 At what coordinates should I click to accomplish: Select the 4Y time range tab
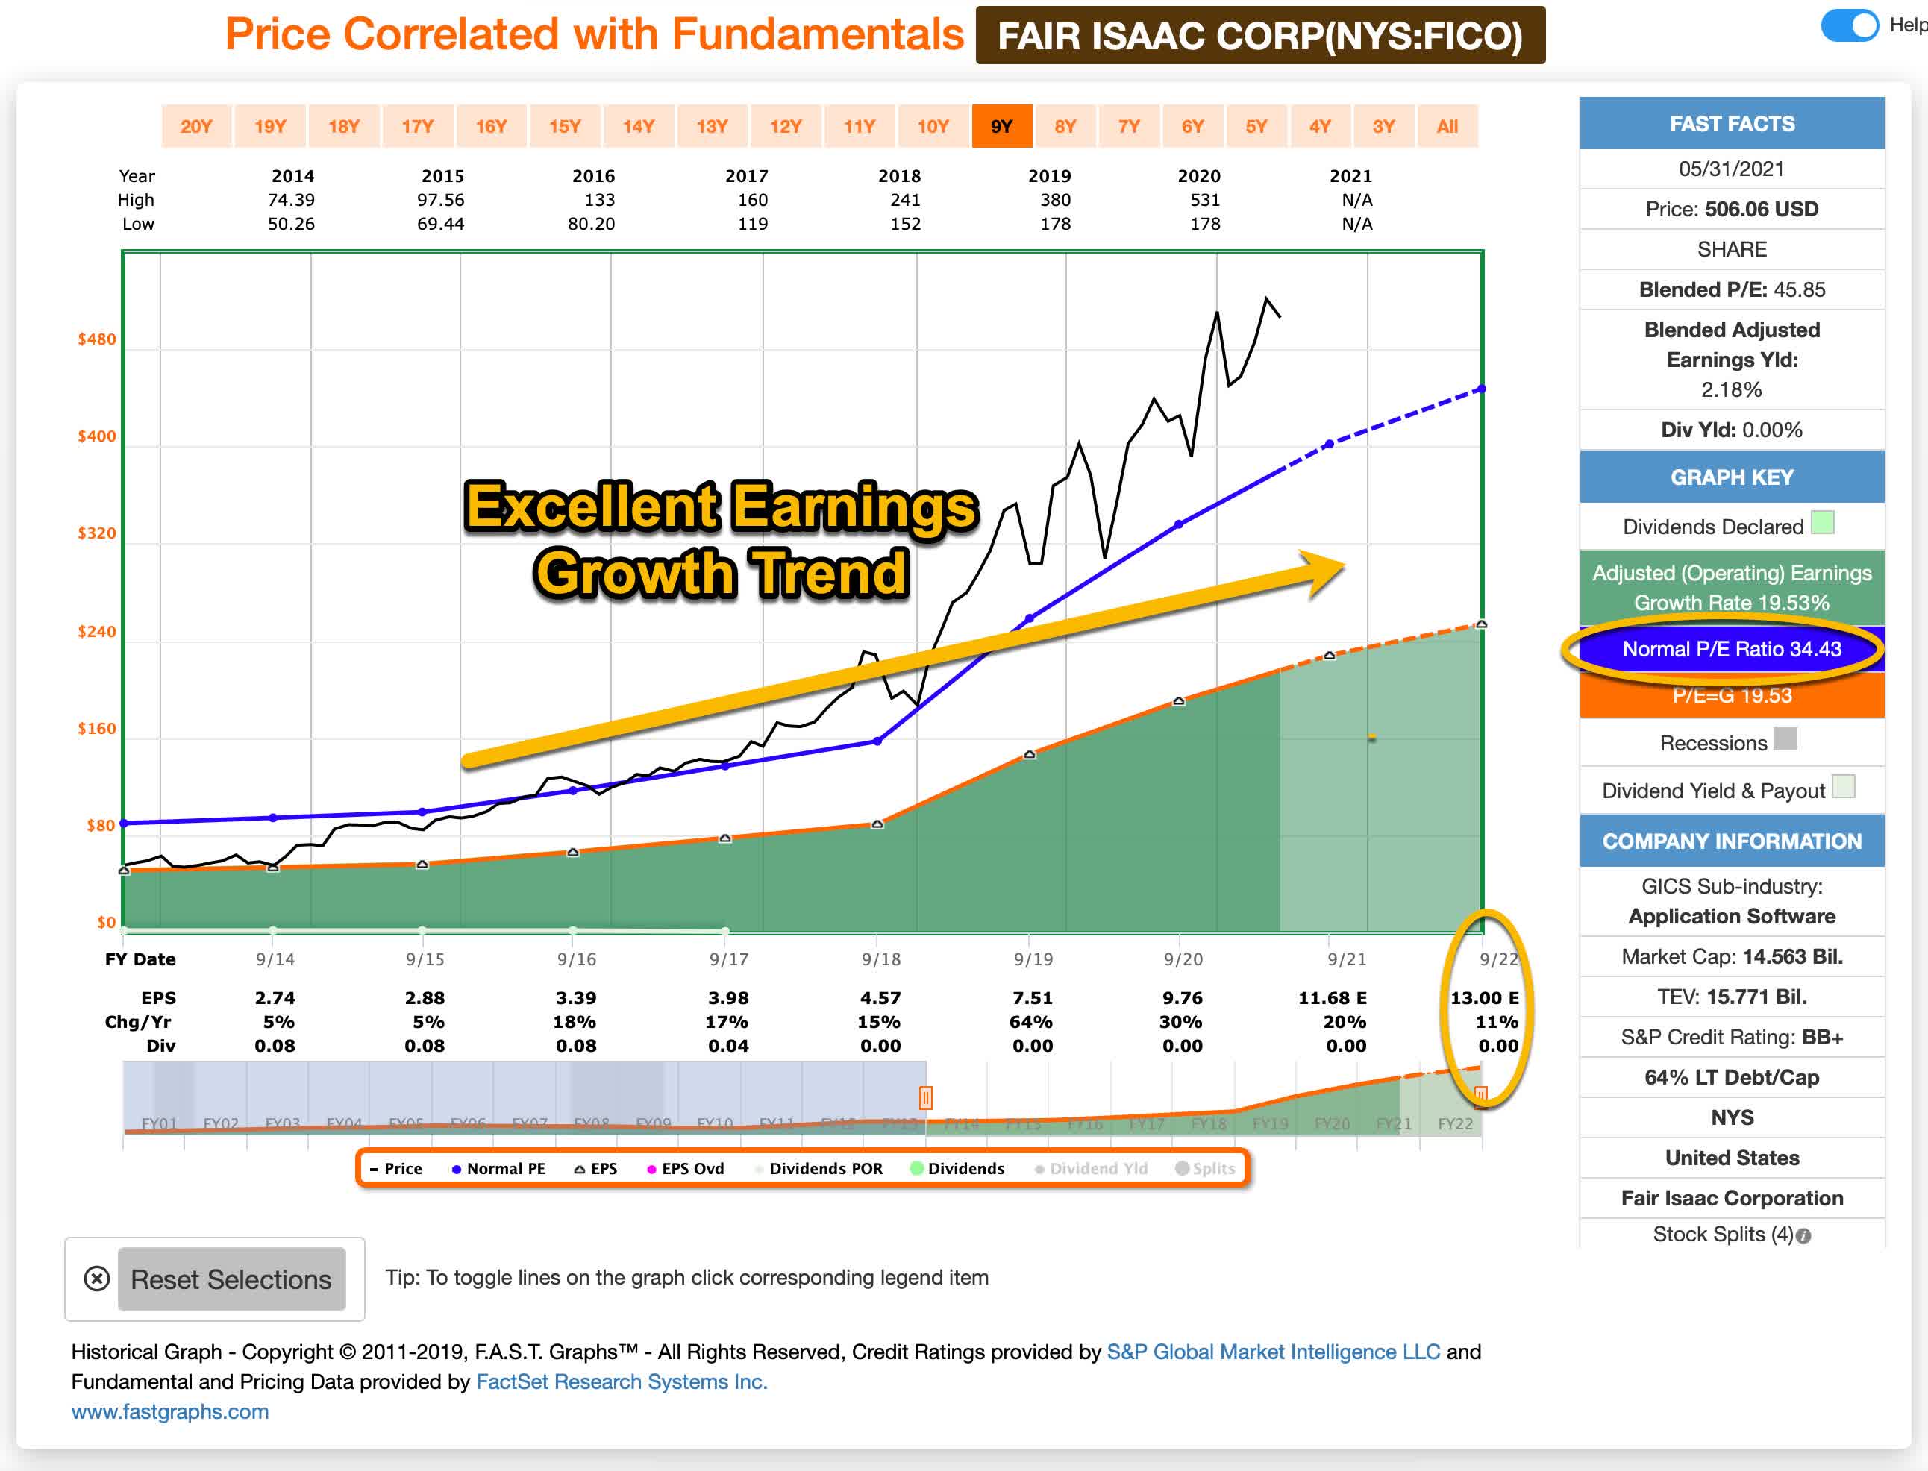click(1319, 126)
